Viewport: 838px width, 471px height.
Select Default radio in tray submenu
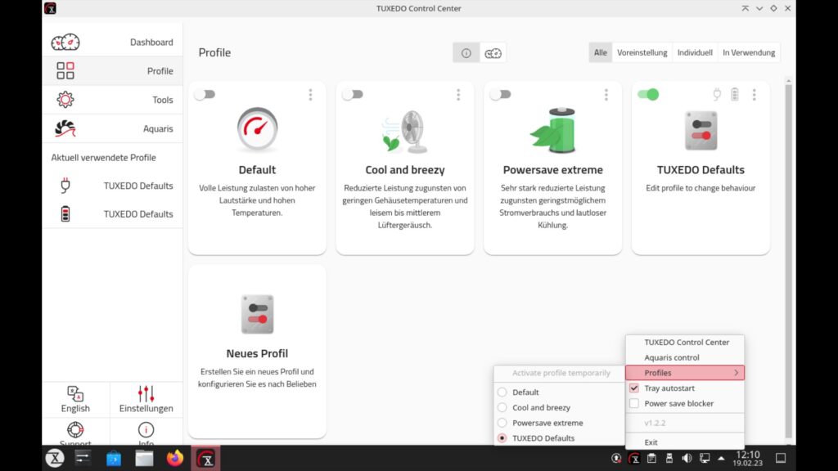(x=502, y=392)
